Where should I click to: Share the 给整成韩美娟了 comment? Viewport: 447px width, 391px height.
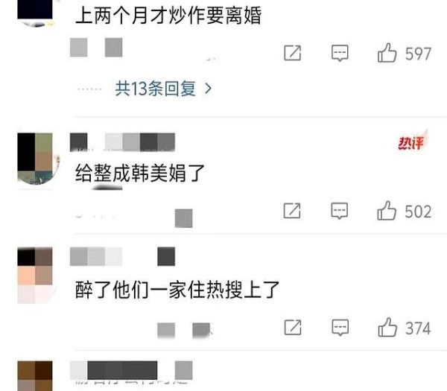point(292,211)
